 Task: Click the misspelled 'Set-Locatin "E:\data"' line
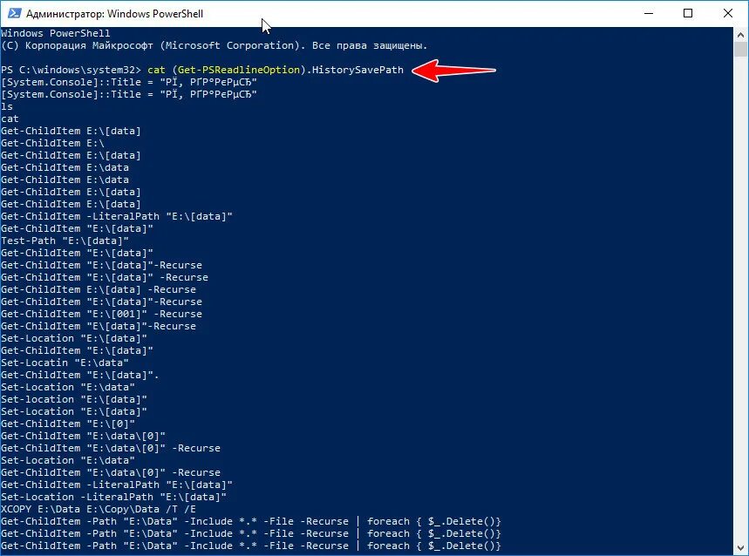[65, 363]
